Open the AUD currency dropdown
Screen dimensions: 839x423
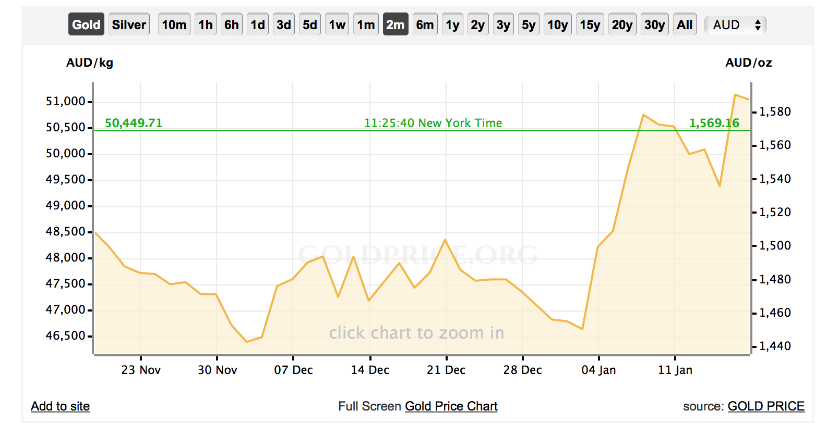(736, 24)
